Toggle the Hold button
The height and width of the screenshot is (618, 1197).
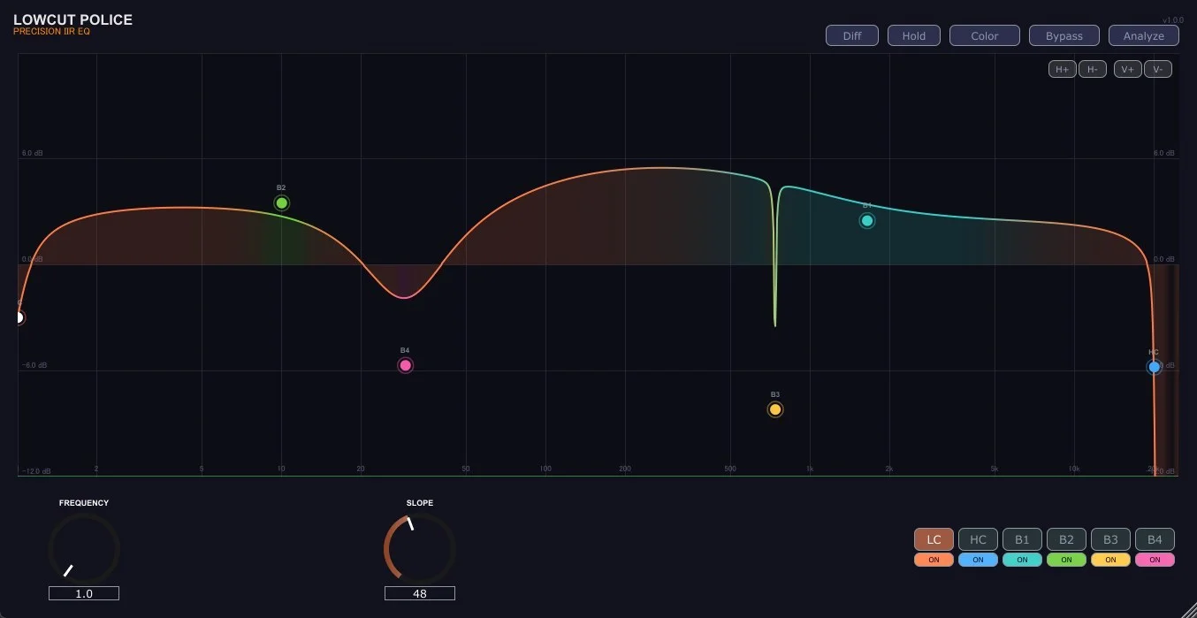(x=914, y=35)
